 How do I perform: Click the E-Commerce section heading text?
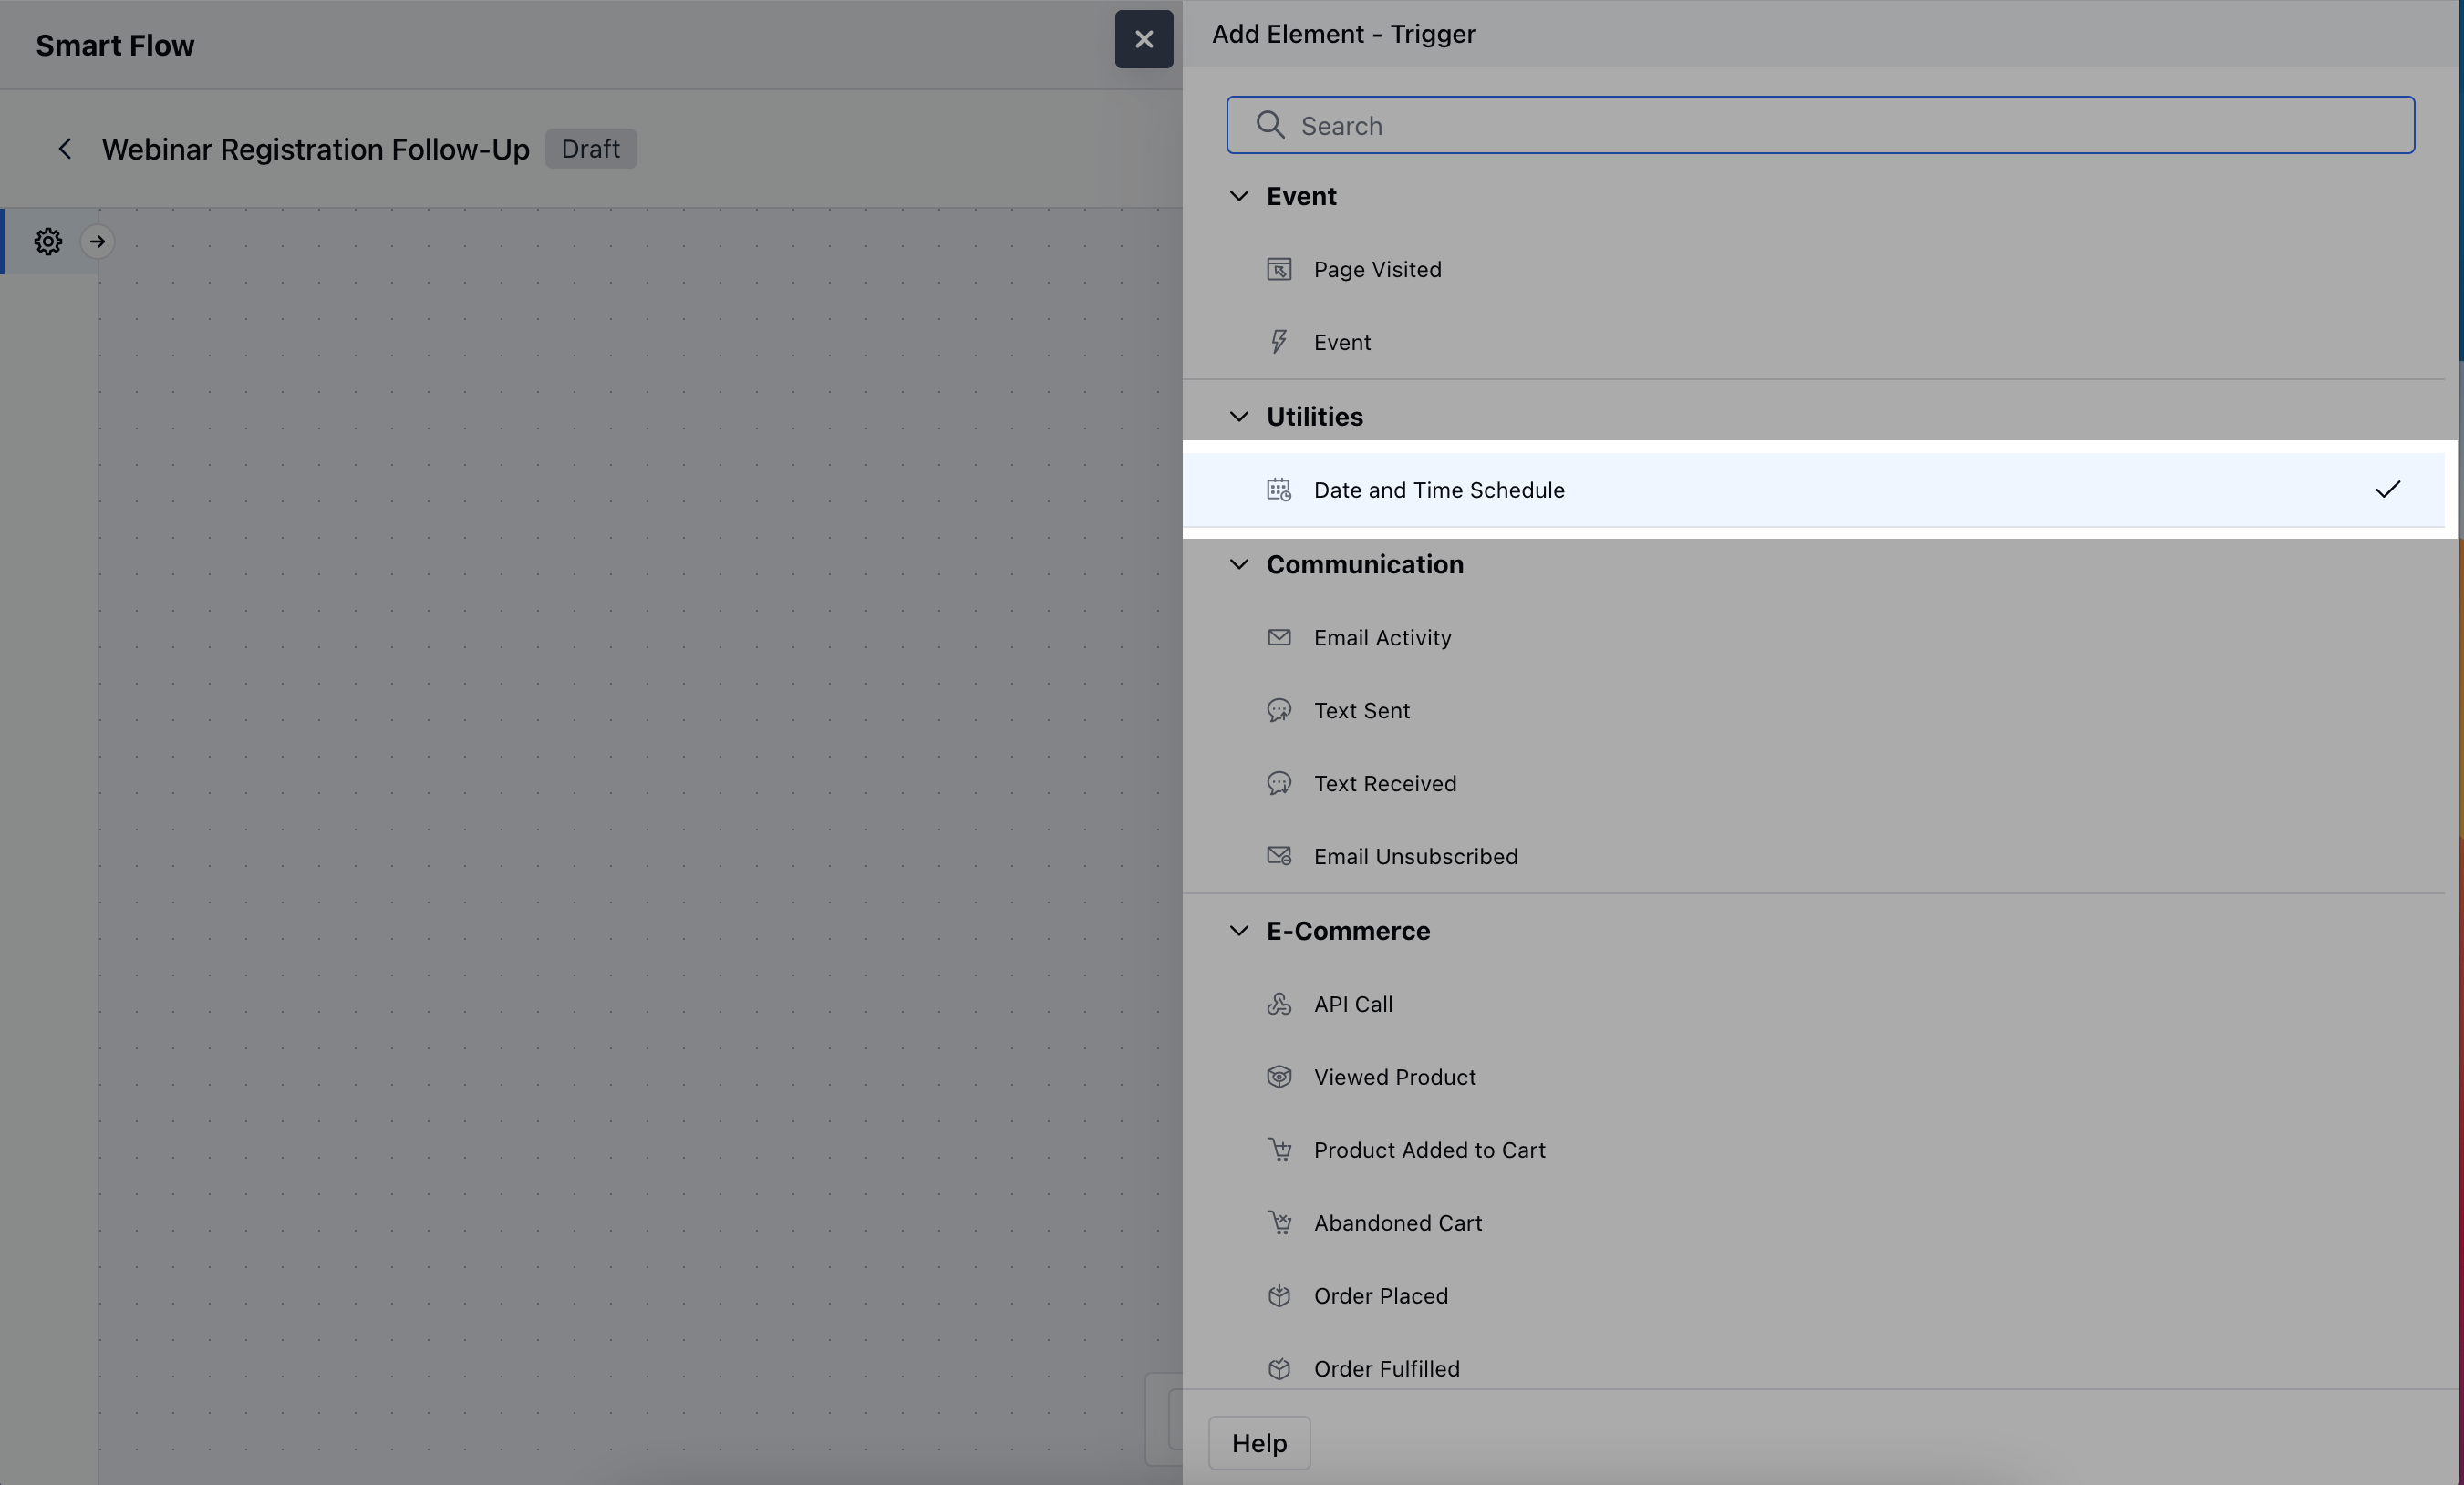(x=1348, y=932)
